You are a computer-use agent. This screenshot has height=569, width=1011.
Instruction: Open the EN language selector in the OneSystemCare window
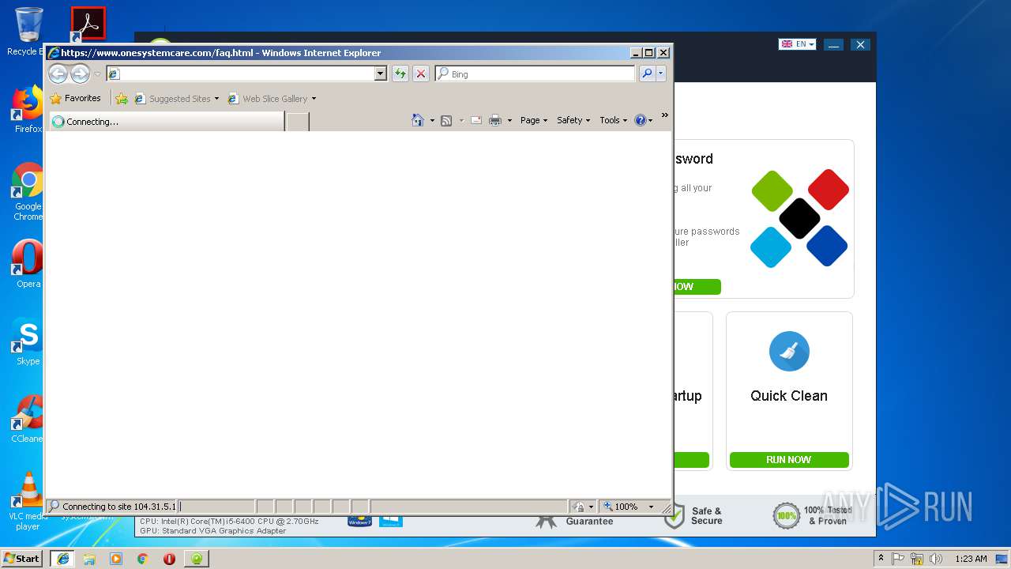(797, 44)
